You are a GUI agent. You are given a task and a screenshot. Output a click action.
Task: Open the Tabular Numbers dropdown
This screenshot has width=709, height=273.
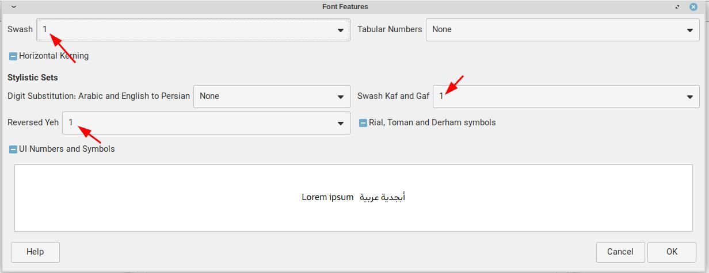562,30
